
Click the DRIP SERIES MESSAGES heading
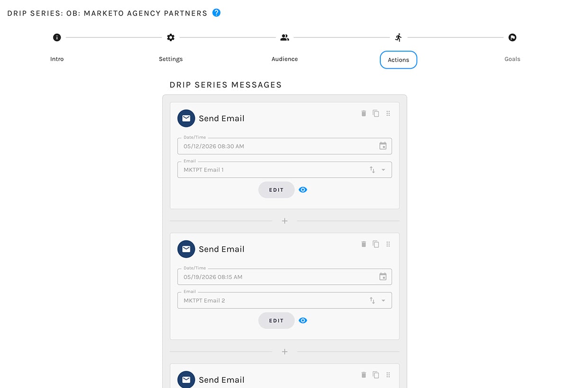(x=226, y=85)
